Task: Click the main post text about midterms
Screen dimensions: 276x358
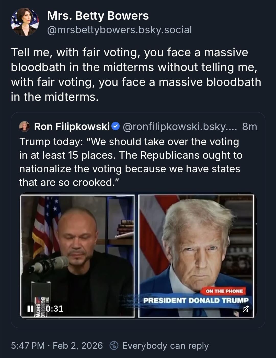Action: 136,75
